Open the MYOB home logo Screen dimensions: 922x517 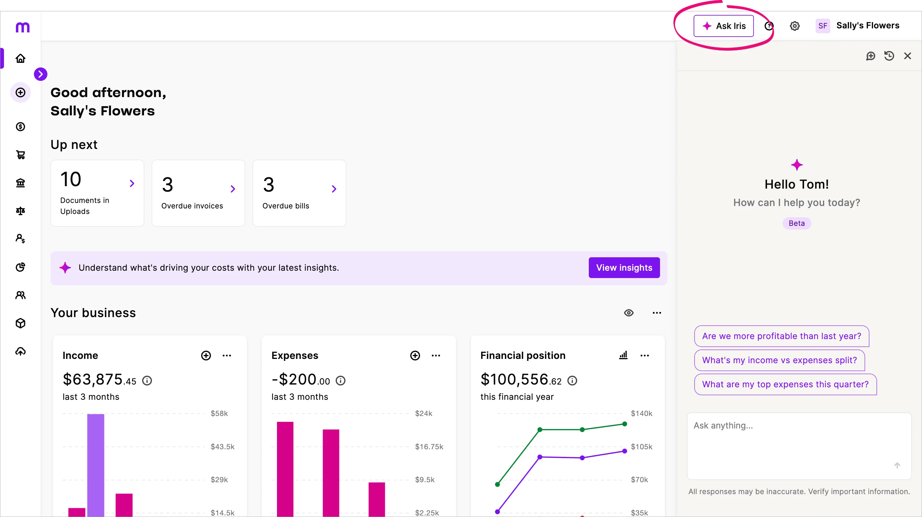click(23, 27)
